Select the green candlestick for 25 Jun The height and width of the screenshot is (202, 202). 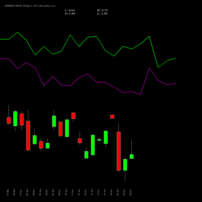pos(125,165)
